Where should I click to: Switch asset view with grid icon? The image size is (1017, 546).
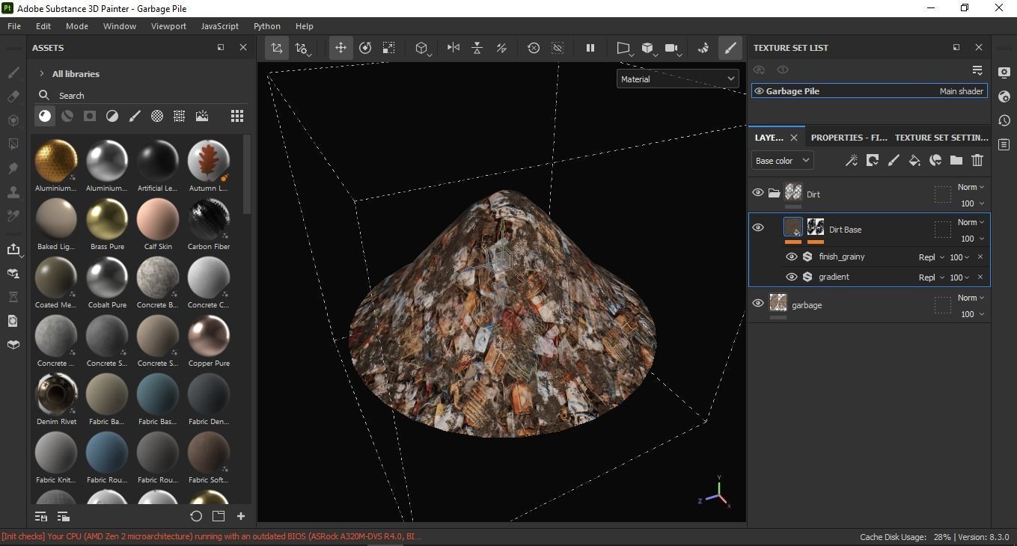[x=237, y=116]
